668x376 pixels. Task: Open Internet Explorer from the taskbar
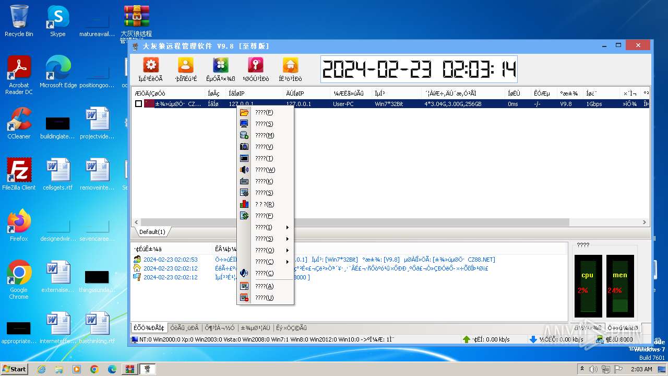tap(41, 369)
